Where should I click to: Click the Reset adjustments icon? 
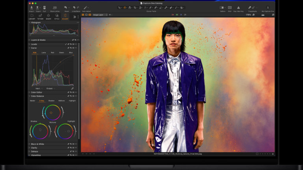pos(66,7)
